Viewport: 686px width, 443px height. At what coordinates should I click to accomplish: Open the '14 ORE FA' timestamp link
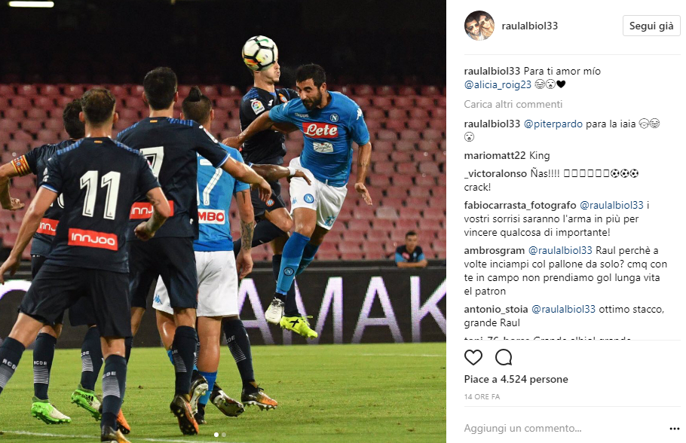pyautogui.click(x=482, y=396)
